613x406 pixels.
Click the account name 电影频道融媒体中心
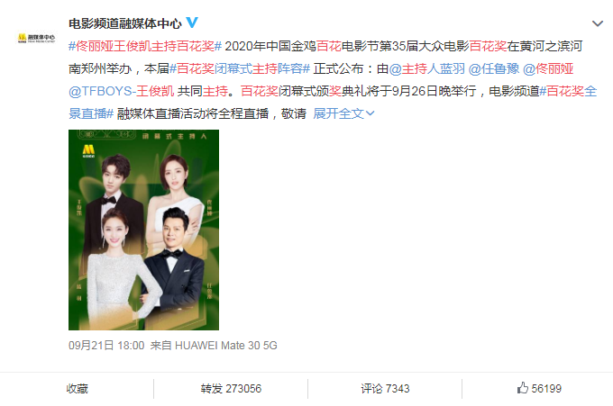point(125,23)
